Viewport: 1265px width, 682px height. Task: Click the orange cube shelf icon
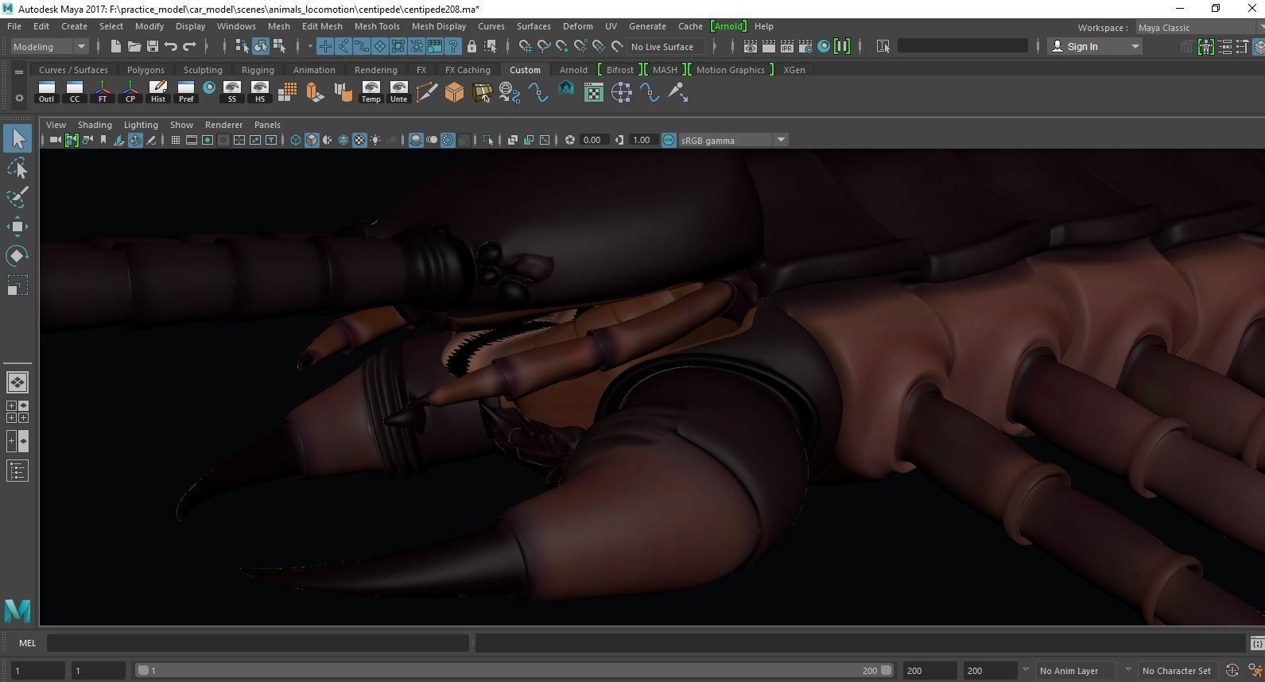point(454,93)
